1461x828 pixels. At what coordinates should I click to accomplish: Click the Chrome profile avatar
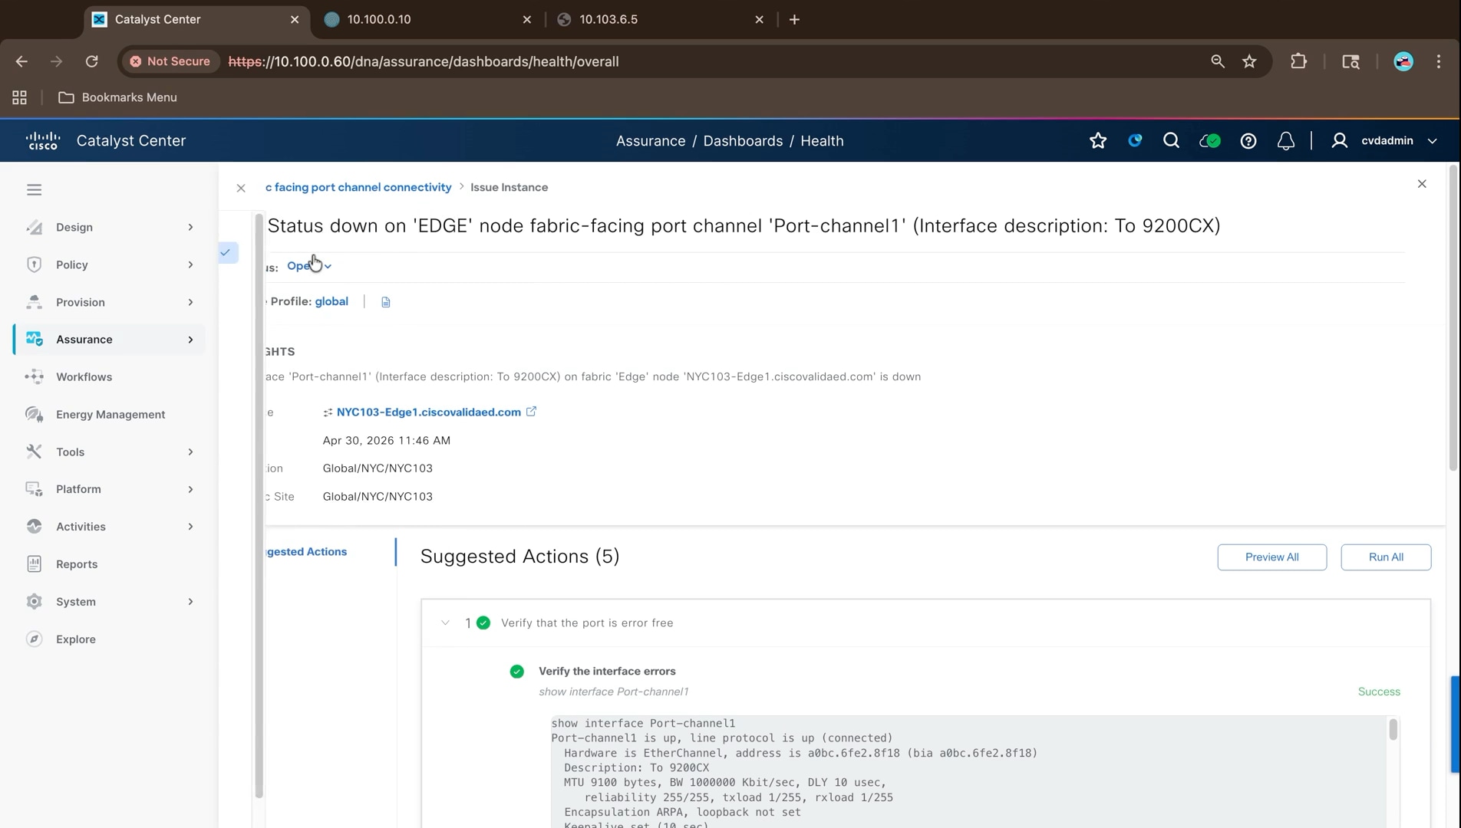point(1403,61)
